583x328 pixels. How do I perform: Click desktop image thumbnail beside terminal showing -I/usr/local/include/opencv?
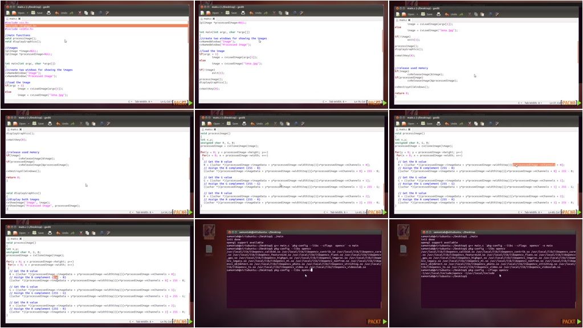[403, 231]
